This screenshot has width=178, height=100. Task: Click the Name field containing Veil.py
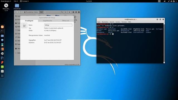[x=58, y=25]
